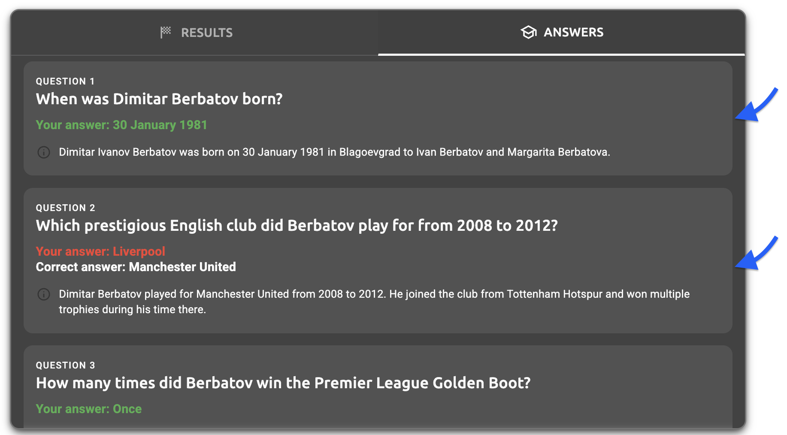
Task: Click the checkered flag icon
Action: click(x=166, y=32)
